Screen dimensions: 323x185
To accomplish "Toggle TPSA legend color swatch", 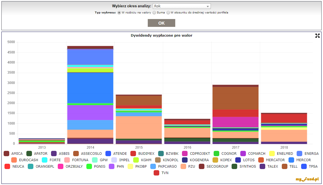I will pyautogui.click(x=304, y=166).
